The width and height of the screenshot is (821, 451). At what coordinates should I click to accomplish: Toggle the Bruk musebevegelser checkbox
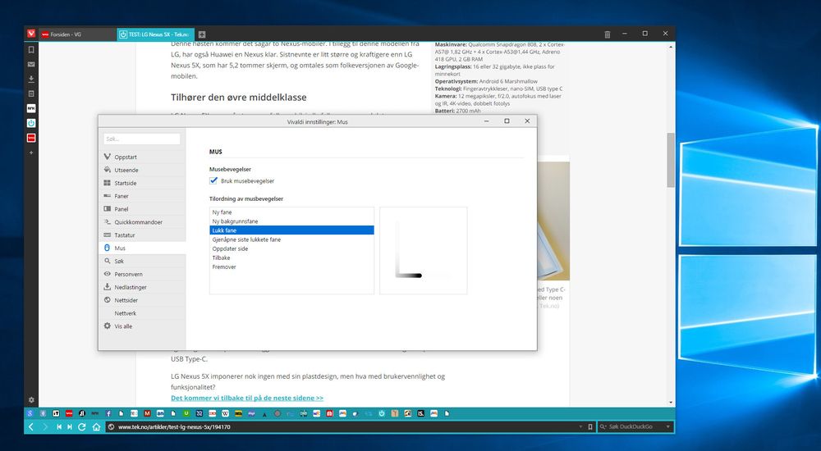pyautogui.click(x=213, y=180)
